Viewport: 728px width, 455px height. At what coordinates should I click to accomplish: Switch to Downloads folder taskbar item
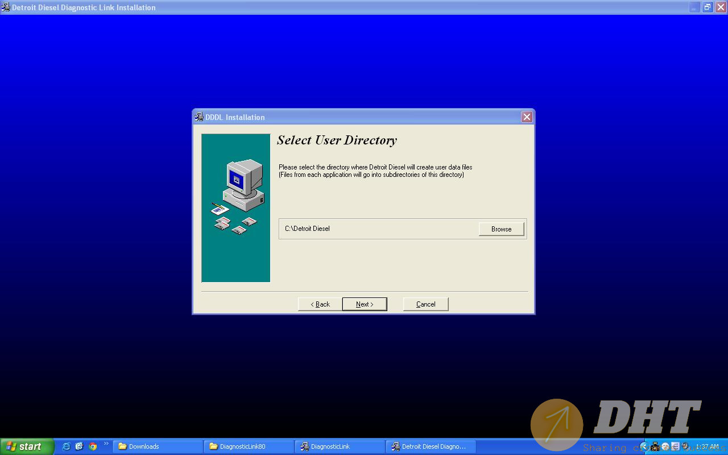click(158, 446)
